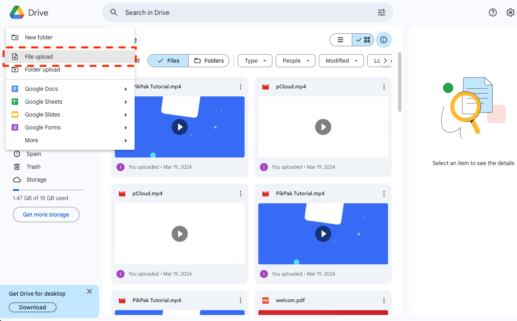This screenshot has height=321, width=517.
Task: Click the New folder icon in menu
Action: tap(15, 37)
